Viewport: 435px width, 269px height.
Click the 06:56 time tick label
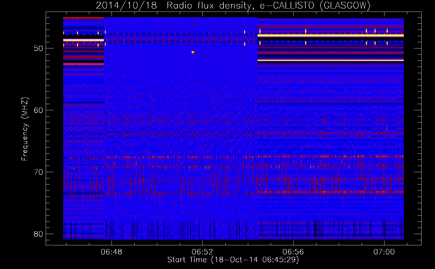tap(293, 252)
